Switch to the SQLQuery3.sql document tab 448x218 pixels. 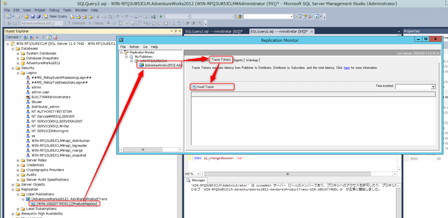[214, 31]
